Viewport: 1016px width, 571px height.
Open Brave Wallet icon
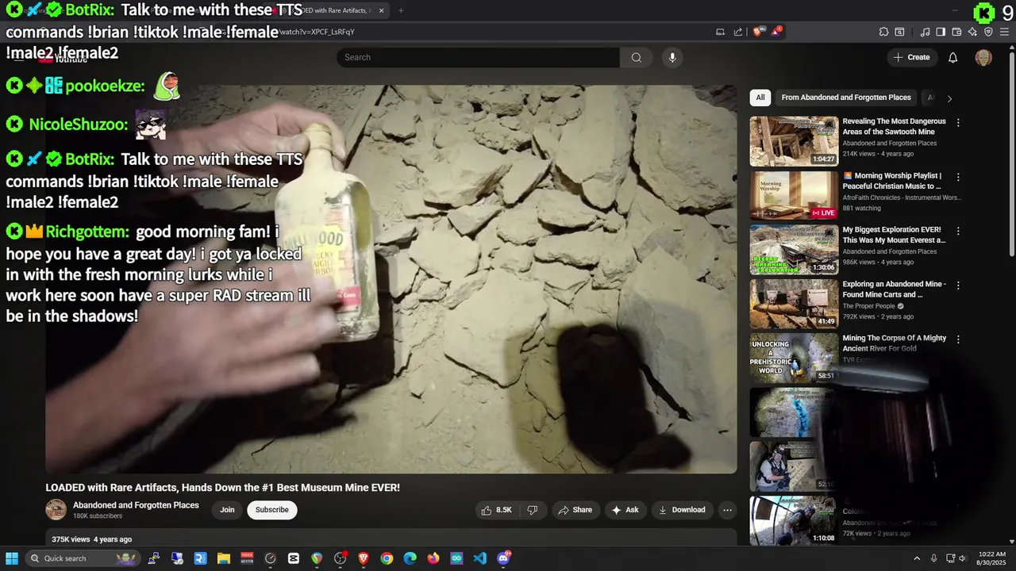tap(956, 32)
